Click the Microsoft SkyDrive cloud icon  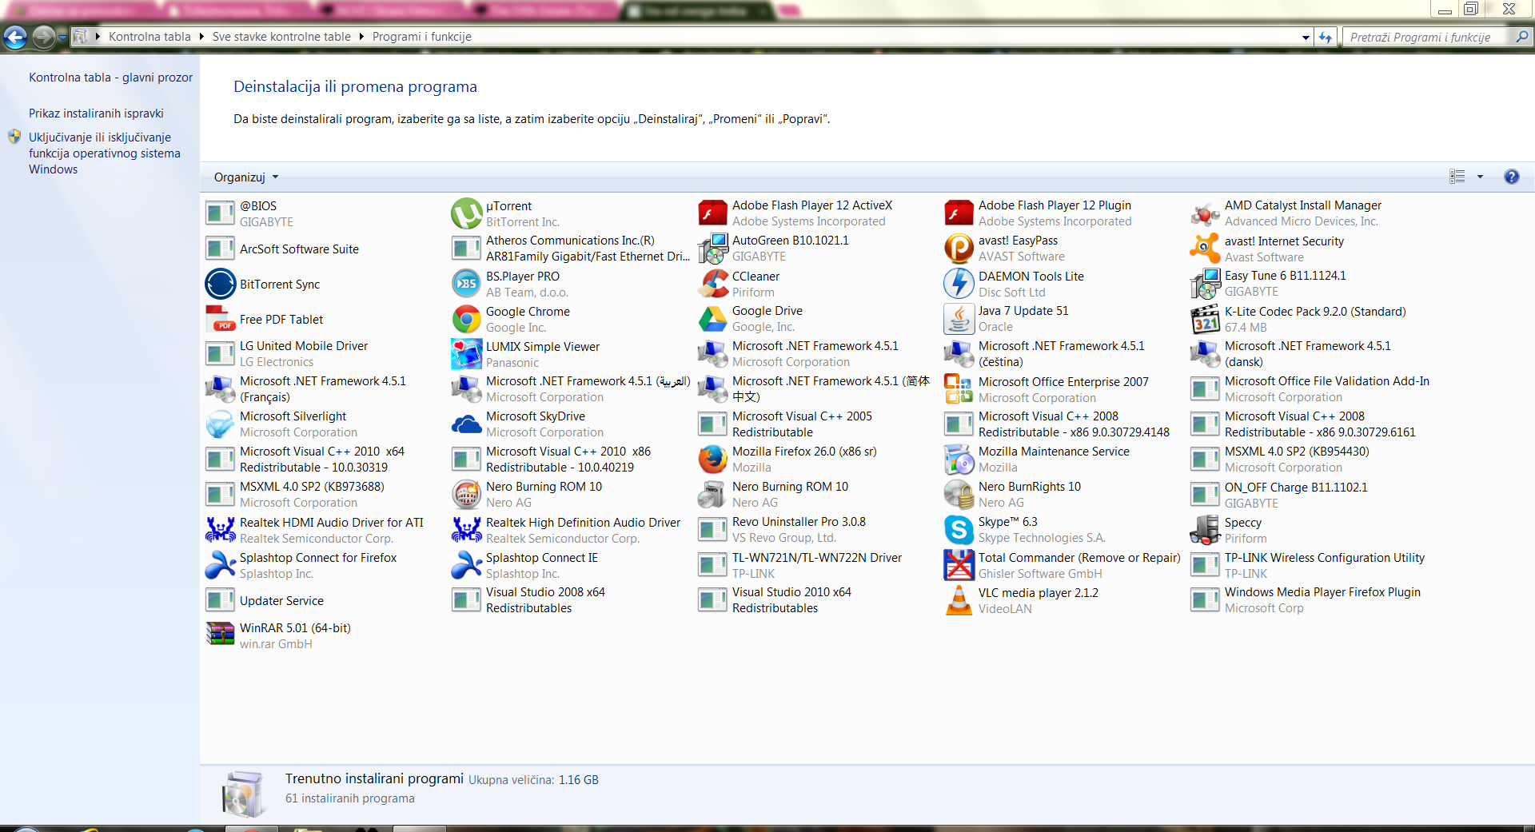tap(466, 424)
